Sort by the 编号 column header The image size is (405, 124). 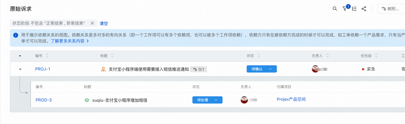[x=42, y=56]
